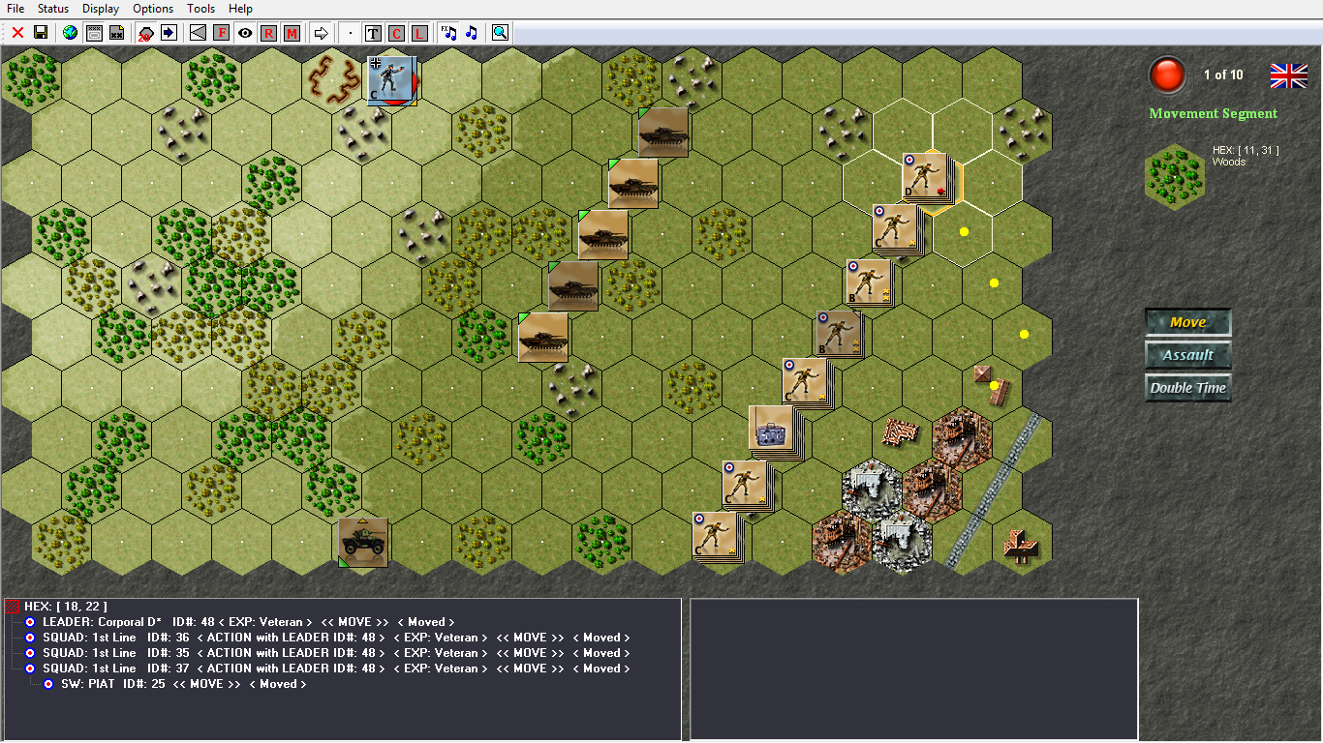
Task: Click the empty message panel beside the unit list
Action: click(x=913, y=669)
